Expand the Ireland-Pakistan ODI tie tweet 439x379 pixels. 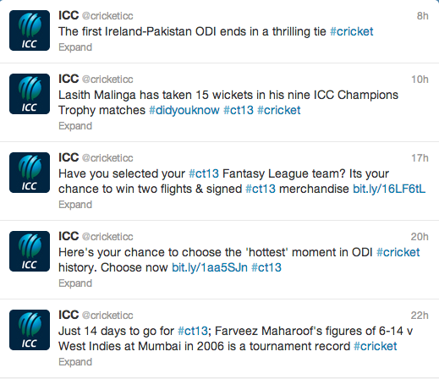tap(75, 47)
